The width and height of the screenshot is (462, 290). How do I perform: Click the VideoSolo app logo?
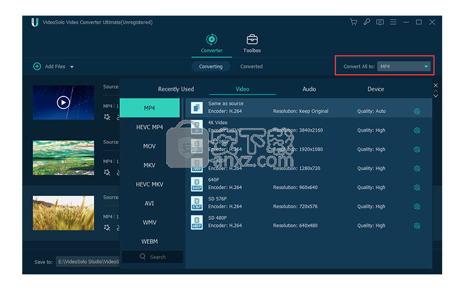point(35,22)
